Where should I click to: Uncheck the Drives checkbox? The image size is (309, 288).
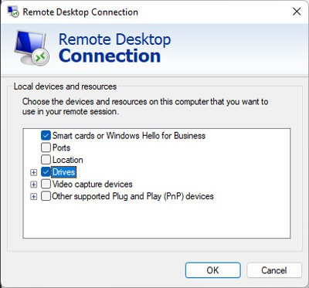(x=46, y=172)
